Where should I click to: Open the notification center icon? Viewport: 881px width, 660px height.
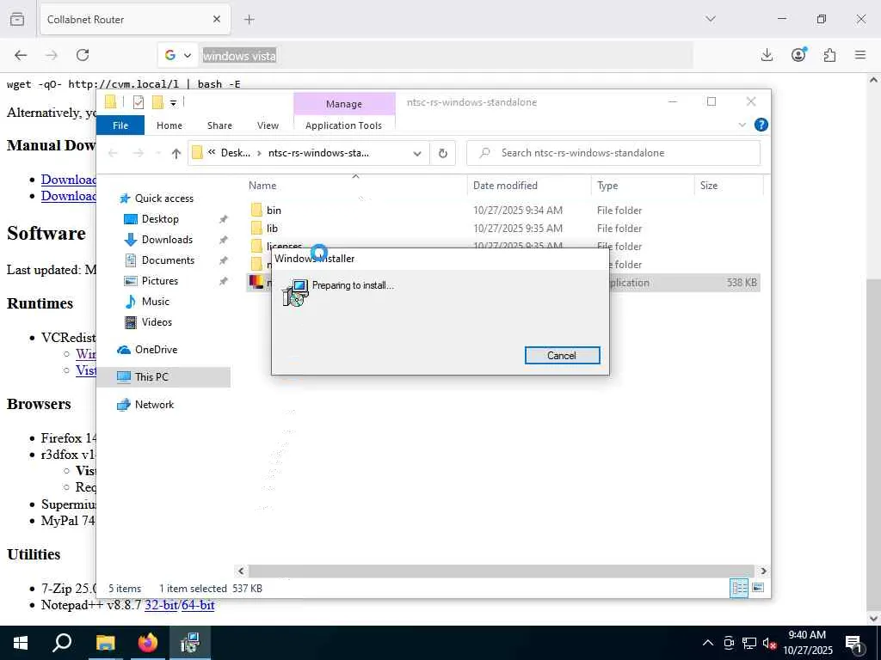click(853, 644)
